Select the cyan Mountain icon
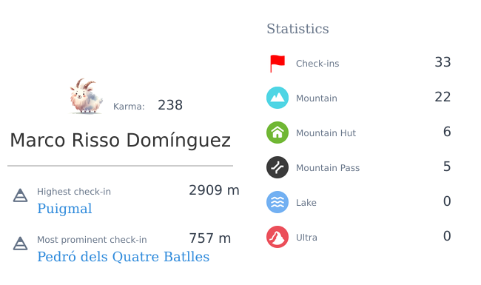 (x=277, y=98)
